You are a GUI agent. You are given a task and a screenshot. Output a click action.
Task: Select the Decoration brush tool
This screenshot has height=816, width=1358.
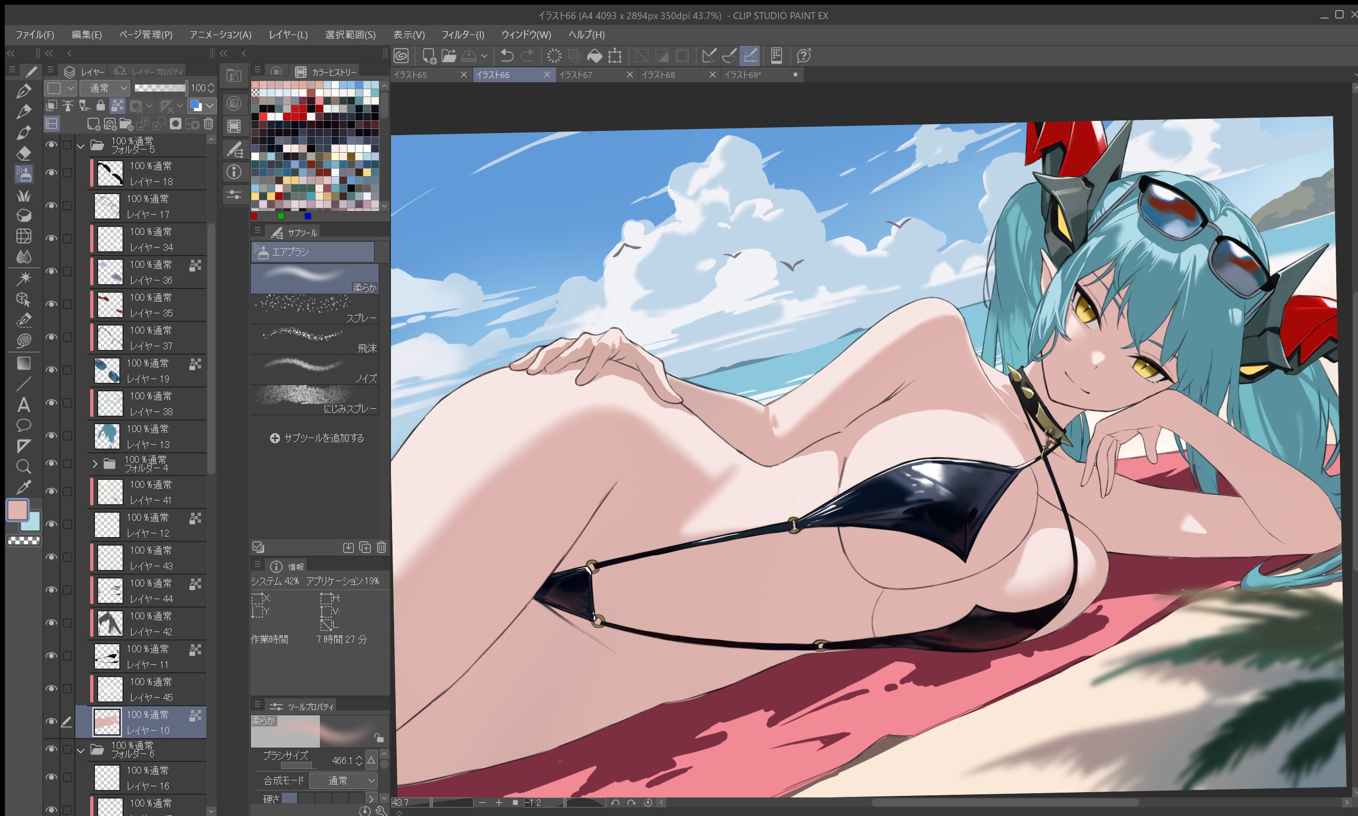pos(24,195)
